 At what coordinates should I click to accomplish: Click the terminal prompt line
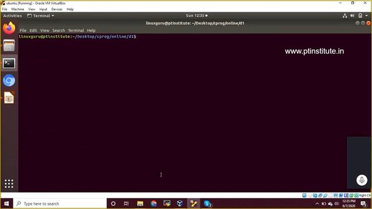tap(77, 37)
